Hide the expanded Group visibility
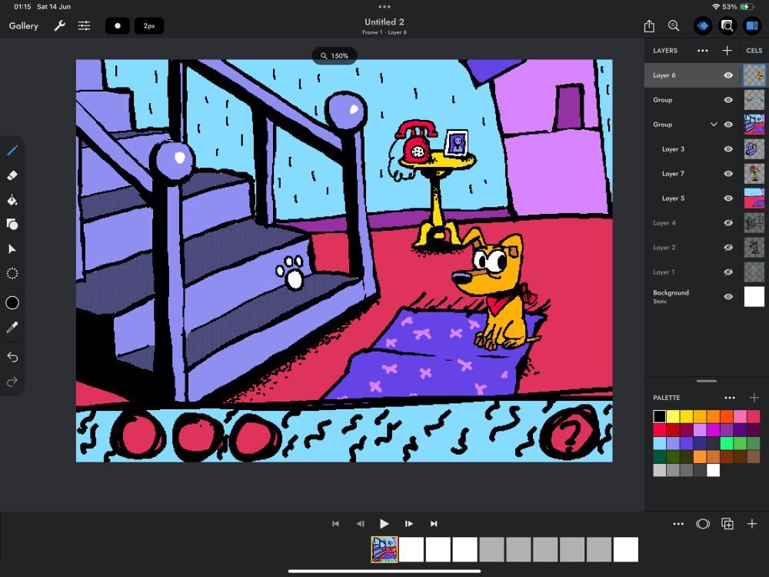Viewport: 769px width, 577px height. pos(728,124)
